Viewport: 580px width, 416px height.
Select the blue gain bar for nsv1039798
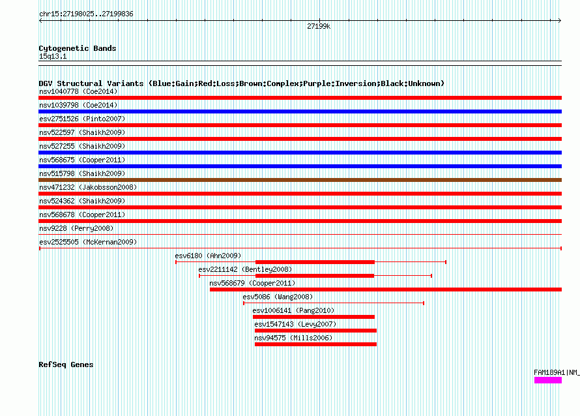[x=300, y=111]
